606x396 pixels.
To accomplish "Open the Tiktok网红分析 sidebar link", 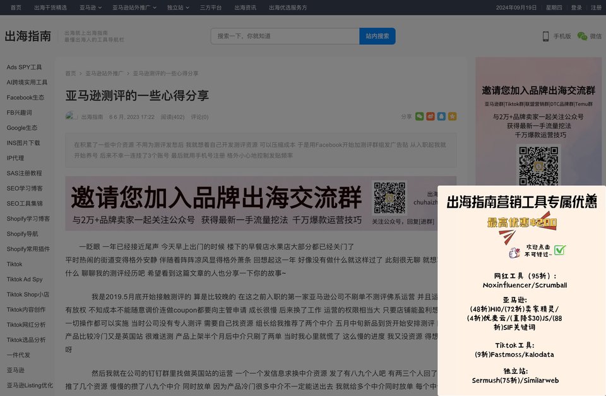I will pos(26,325).
